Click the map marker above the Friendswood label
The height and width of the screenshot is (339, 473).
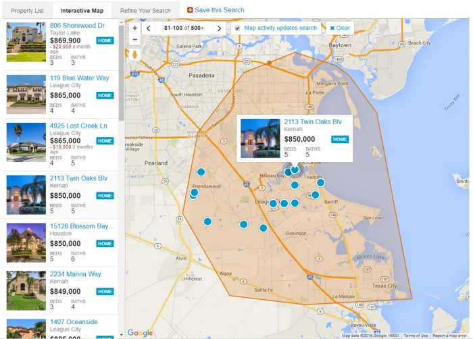pyautogui.click(x=201, y=172)
